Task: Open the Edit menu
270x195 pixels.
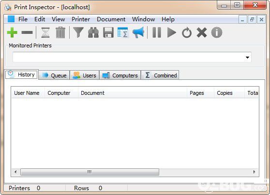Action: pos(40,19)
